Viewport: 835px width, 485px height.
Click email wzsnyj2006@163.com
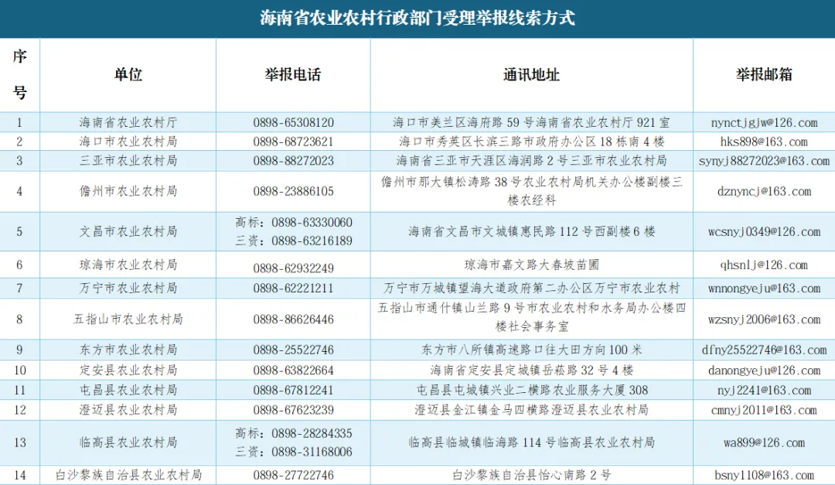[764, 319]
